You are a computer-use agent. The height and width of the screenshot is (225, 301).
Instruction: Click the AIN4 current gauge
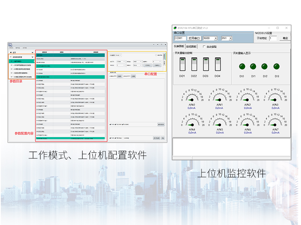pos(192,120)
